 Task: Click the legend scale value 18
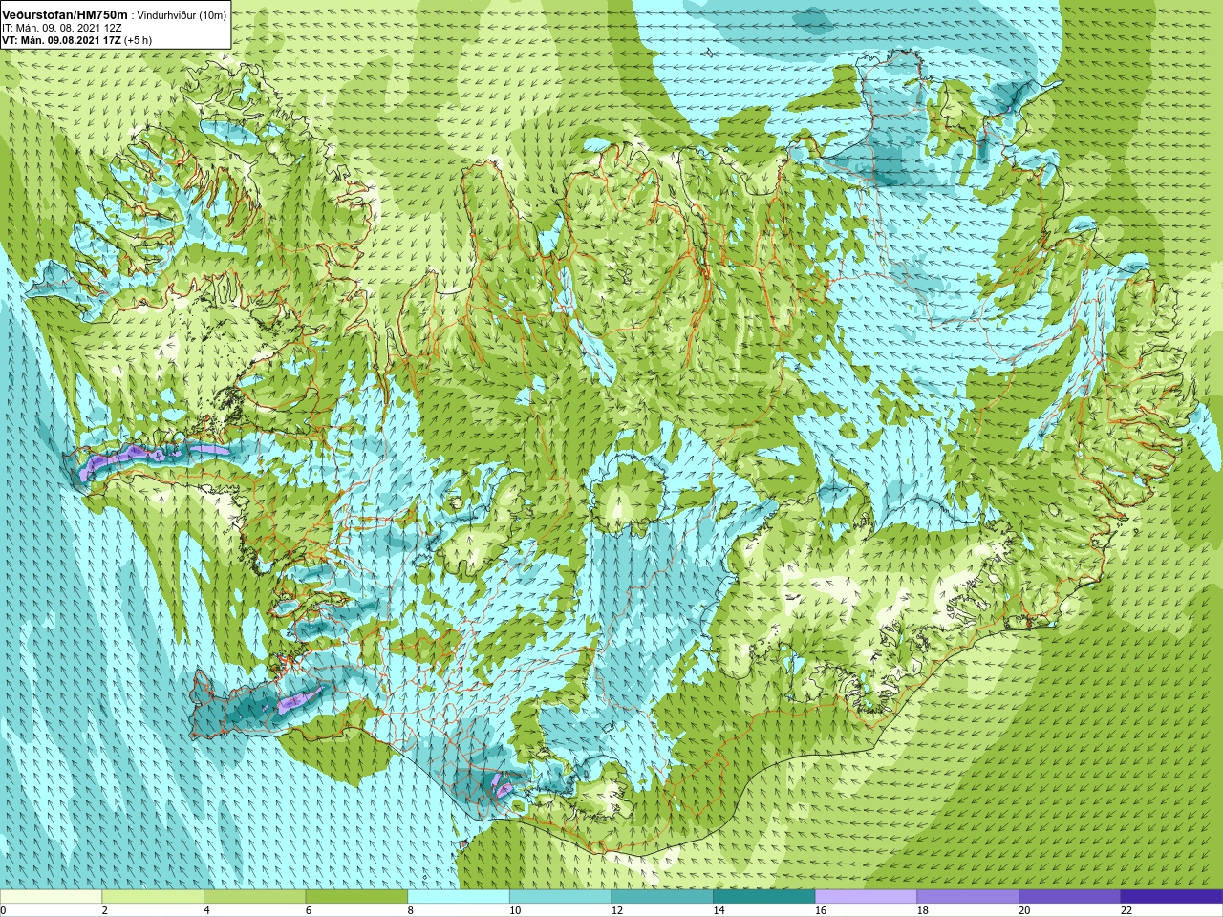[x=922, y=910]
